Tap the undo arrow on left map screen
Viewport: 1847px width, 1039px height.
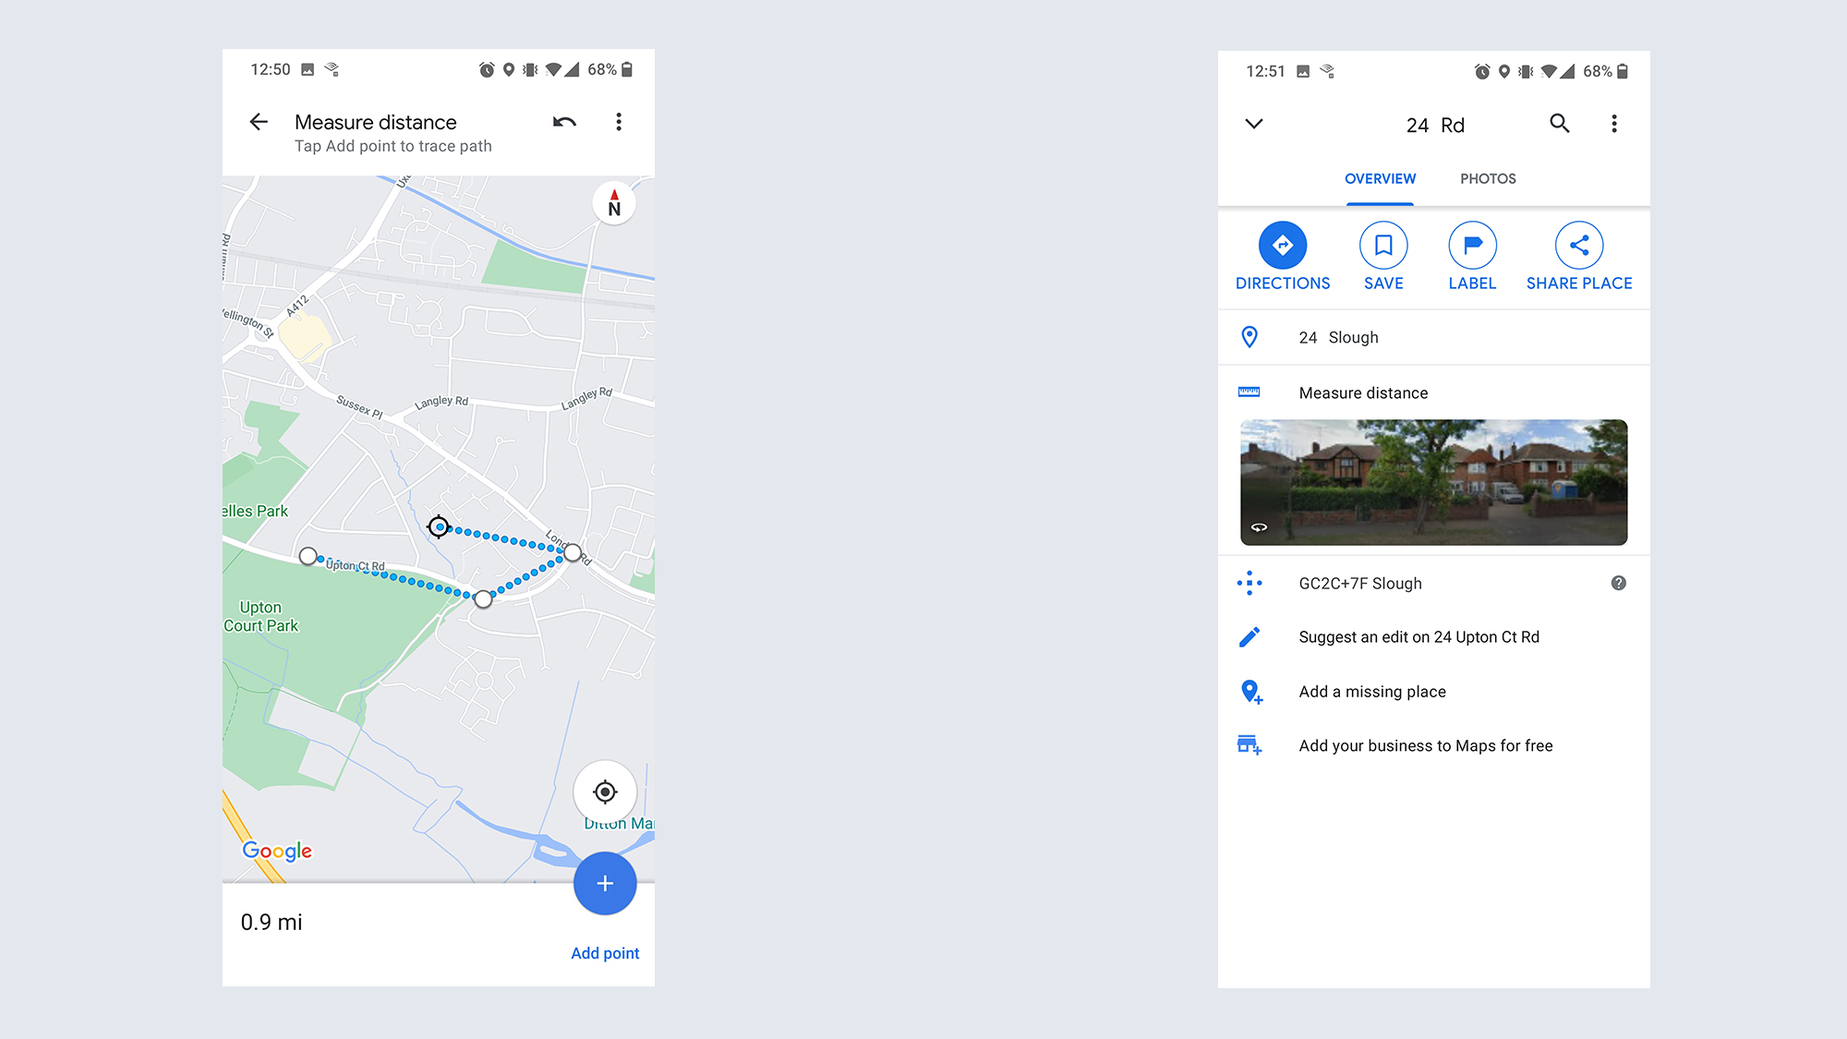(x=564, y=120)
